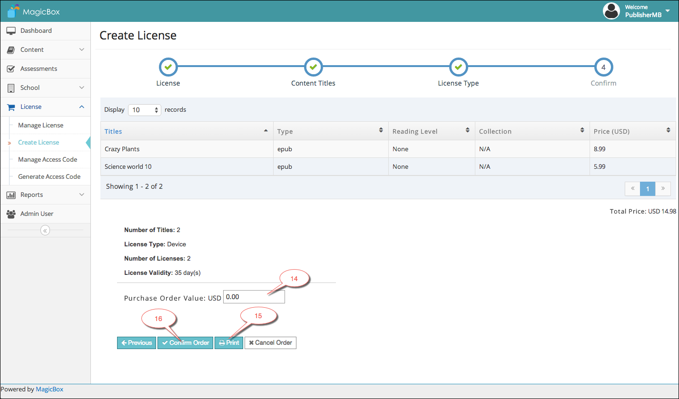The width and height of the screenshot is (679, 399).
Task: Expand the Content menu chevron
Action: pyautogui.click(x=82, y=49)
